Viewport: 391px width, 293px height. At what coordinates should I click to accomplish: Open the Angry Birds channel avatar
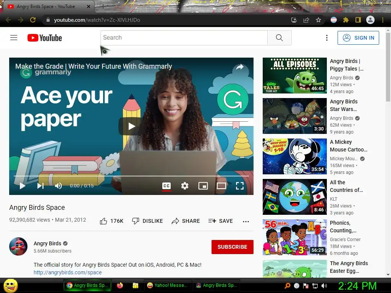(18, 246)
